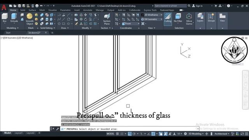Click the Save quick access icon
This screenshot has width=249, height=140.
19,6
